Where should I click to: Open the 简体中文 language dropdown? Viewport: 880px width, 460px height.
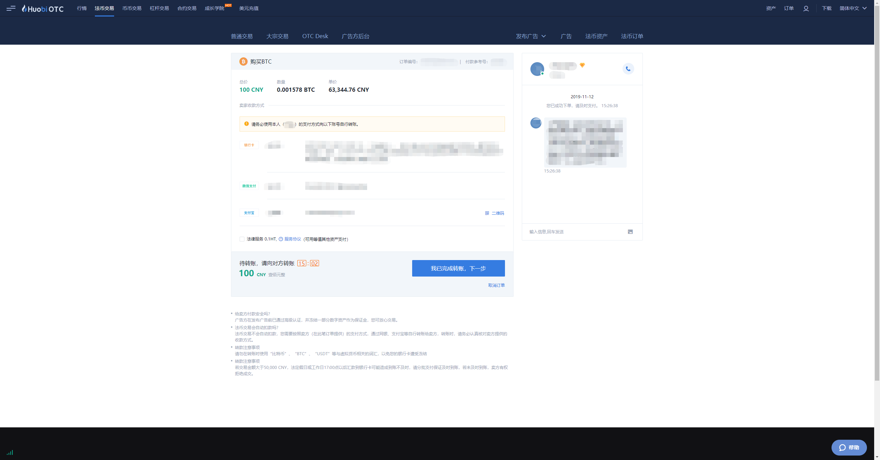853,8
